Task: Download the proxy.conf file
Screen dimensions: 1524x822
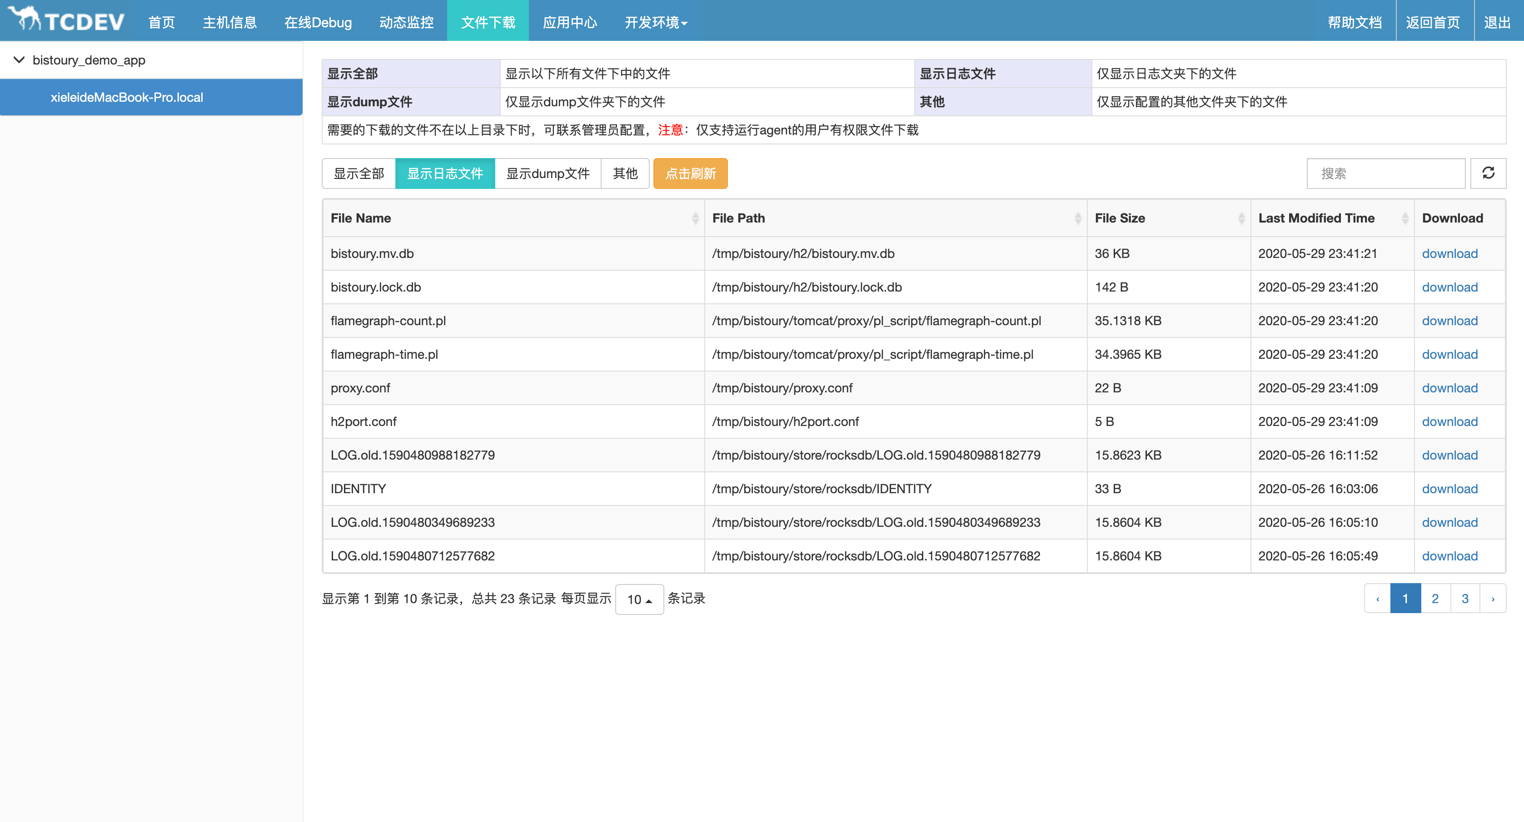Action: click(x=1449, y=388)
